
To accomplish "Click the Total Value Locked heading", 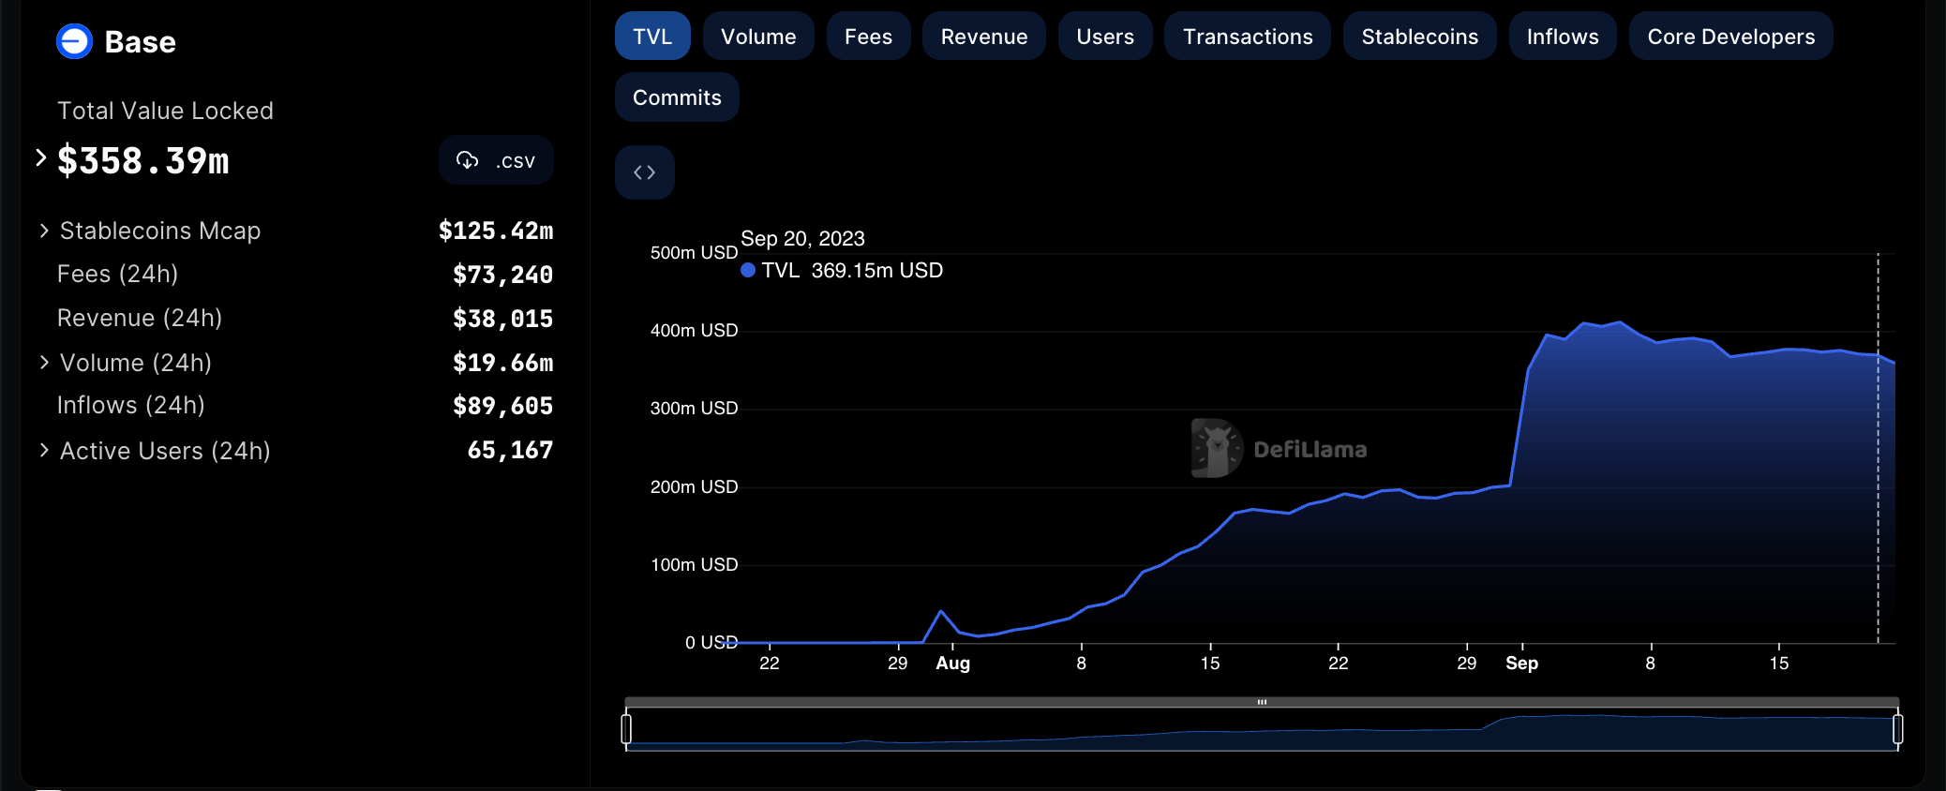I will [x=165, y=111].
